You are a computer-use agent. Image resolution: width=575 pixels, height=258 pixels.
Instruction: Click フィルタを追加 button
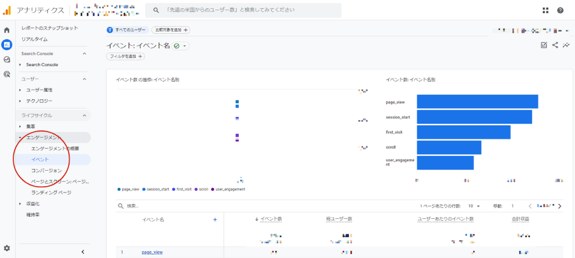[x=125, y=56]
